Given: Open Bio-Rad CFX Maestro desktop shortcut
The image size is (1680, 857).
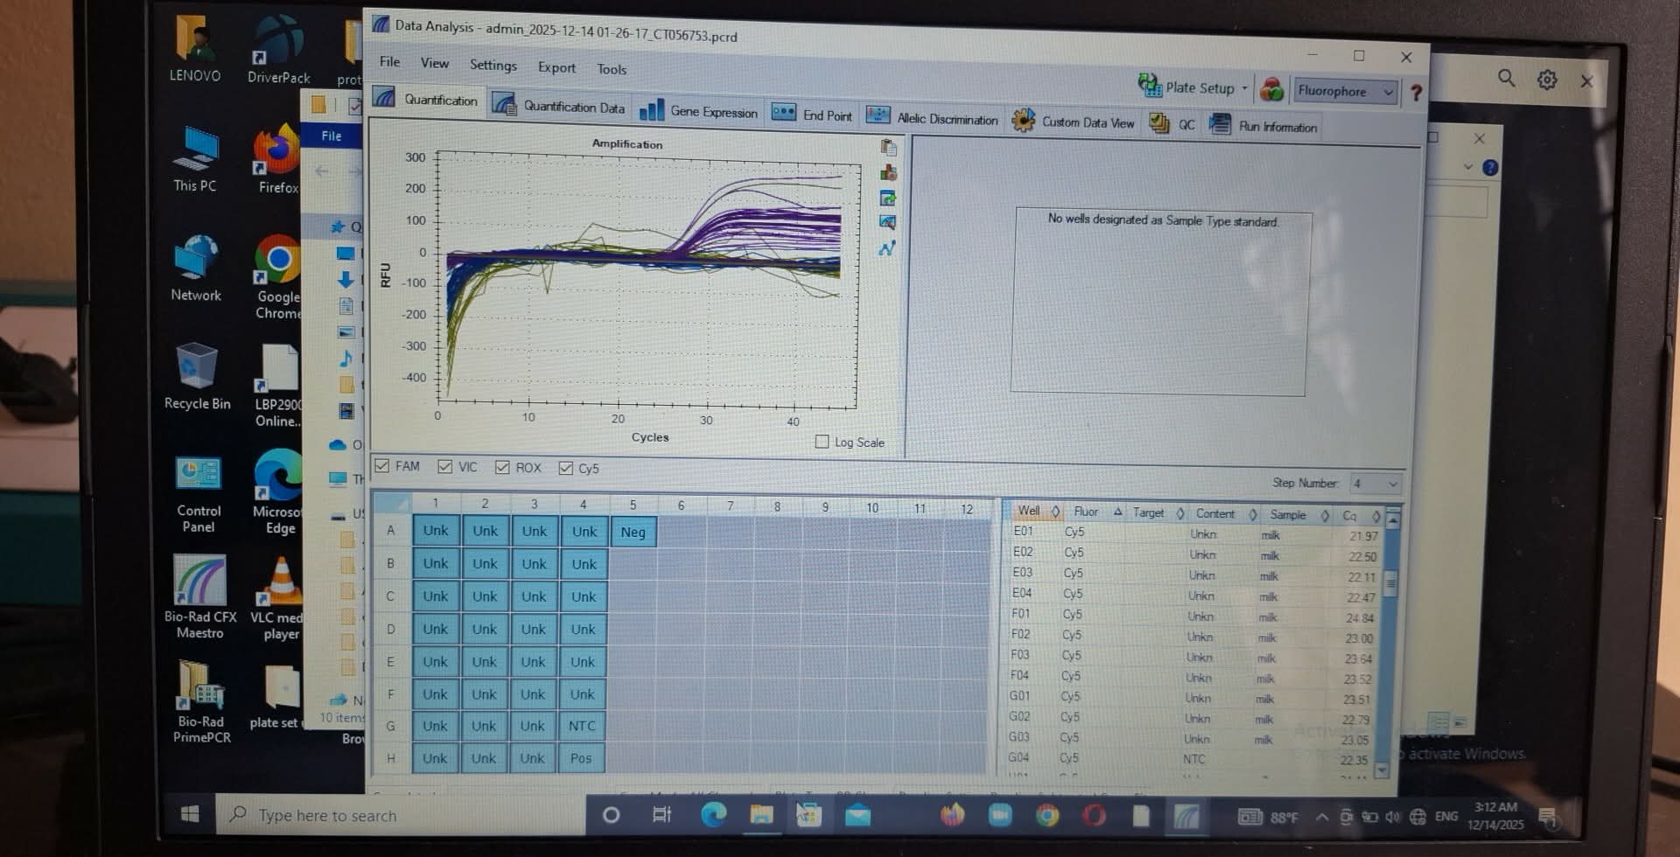Looking at the screenshot, I should pyautogui.click(x=200, y=596).
